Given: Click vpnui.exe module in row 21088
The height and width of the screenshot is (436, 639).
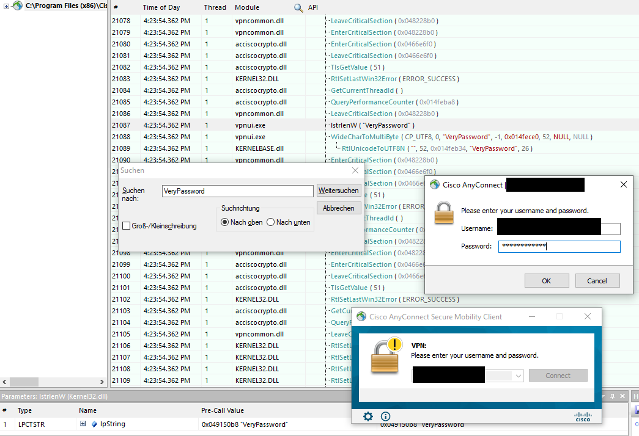Looking at the screenshot, I should [250, 137].
